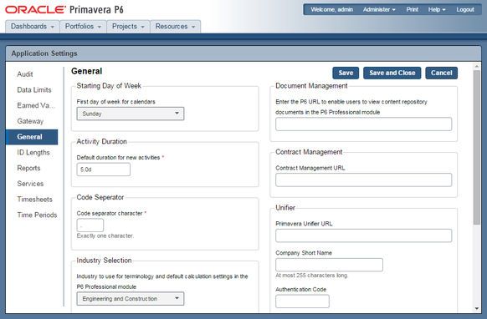The width and height of the screenshot is (487, 319).
Task: Click scrollbar up arrow
Action: [477, 66]
